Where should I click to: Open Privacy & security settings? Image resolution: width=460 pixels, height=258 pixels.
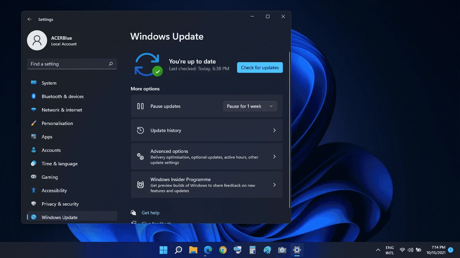(72, 204)
